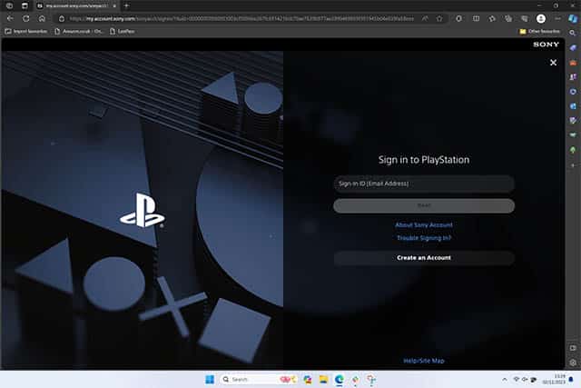Open the Edge profile avatar icon
The height and width of the screenshot is (388, 581).
point(541,18)
